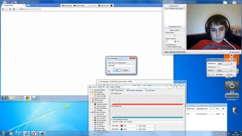Close the DepositFiles browser tab
Viewport: 242px width, 136px height.
[x=24, y=5]
